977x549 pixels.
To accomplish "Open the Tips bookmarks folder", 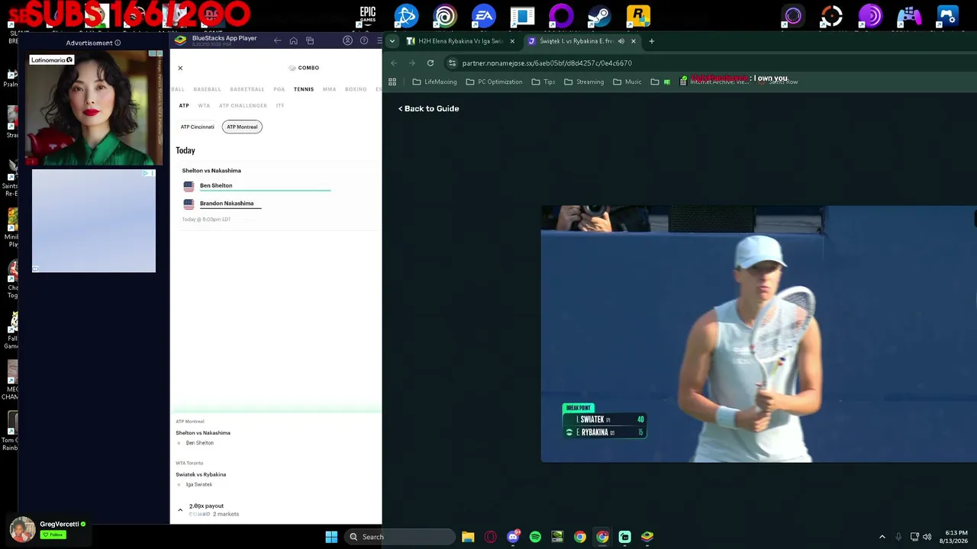I will pyautogui.click(x=543, y=82).
